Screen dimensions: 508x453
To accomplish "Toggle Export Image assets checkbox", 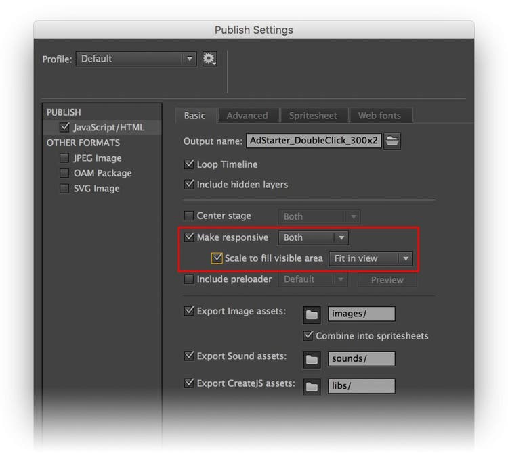I will coord(189,311).
